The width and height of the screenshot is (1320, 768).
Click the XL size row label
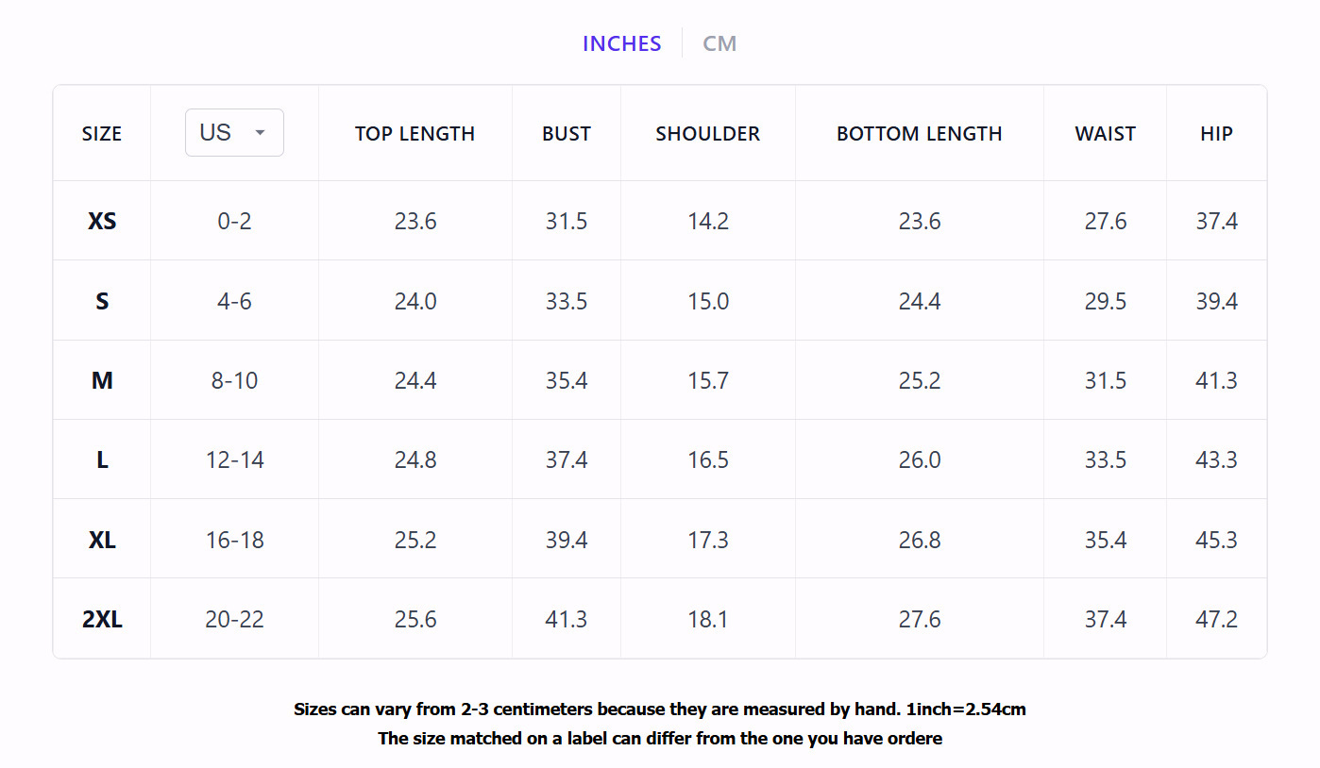pyautogui.click(x=102, y=540)
